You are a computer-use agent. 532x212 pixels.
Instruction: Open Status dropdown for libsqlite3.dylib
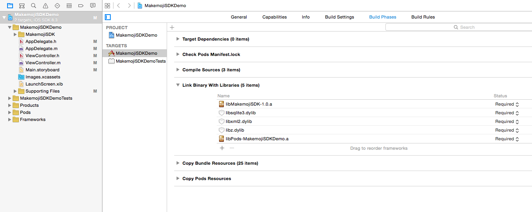(x=507, y=113)
